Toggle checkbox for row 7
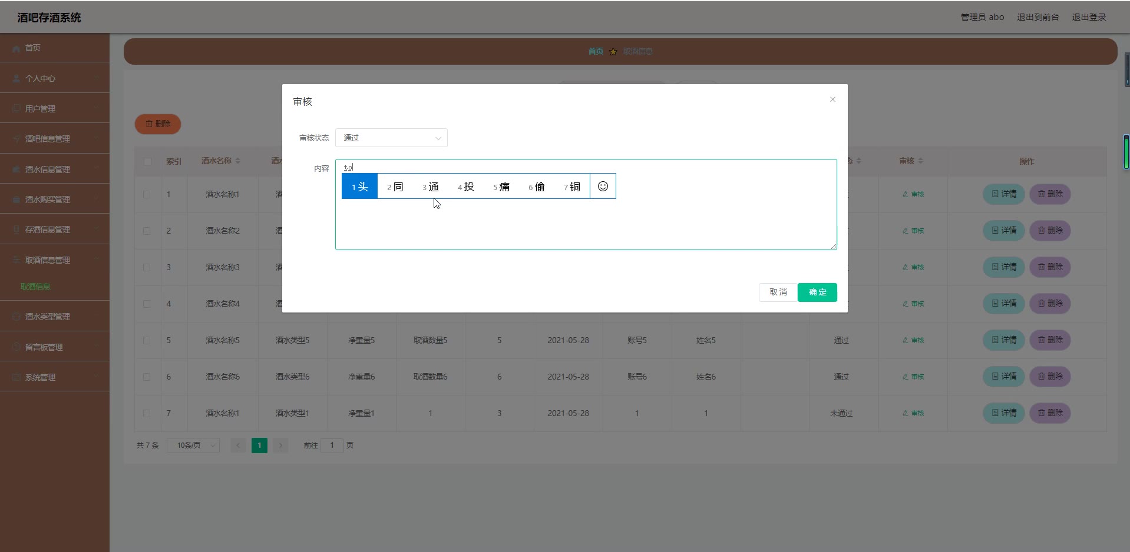1130x552 pixels. (x=147, y=413)
